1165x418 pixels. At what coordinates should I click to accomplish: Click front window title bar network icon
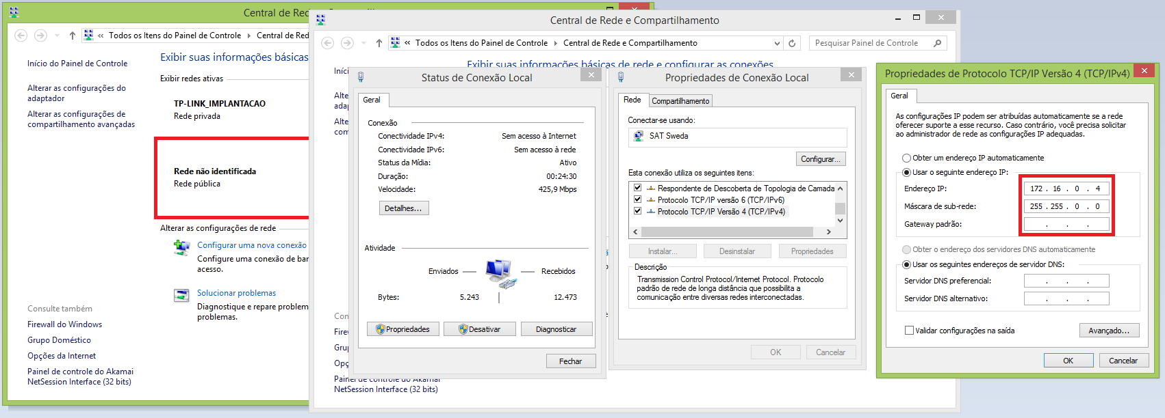(320, 20)
